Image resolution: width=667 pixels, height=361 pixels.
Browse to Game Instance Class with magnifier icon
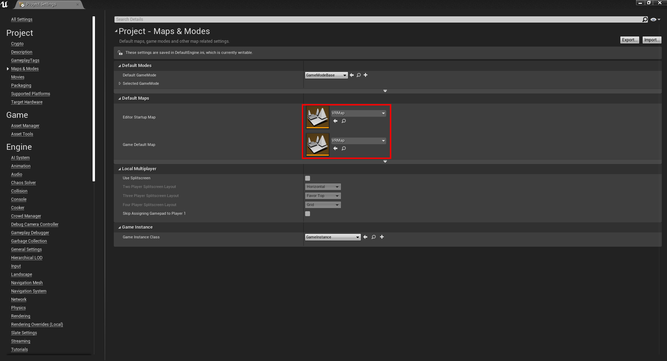coord(374,237)
